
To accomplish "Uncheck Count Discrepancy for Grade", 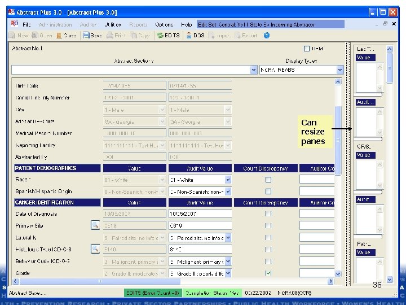I will [268, 273].
